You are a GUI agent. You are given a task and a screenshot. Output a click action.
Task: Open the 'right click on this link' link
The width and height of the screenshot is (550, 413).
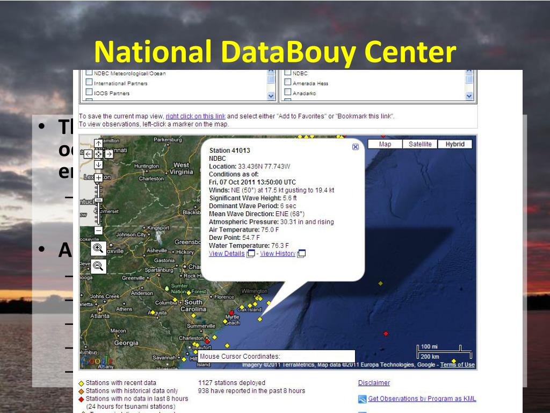point(196,116)
